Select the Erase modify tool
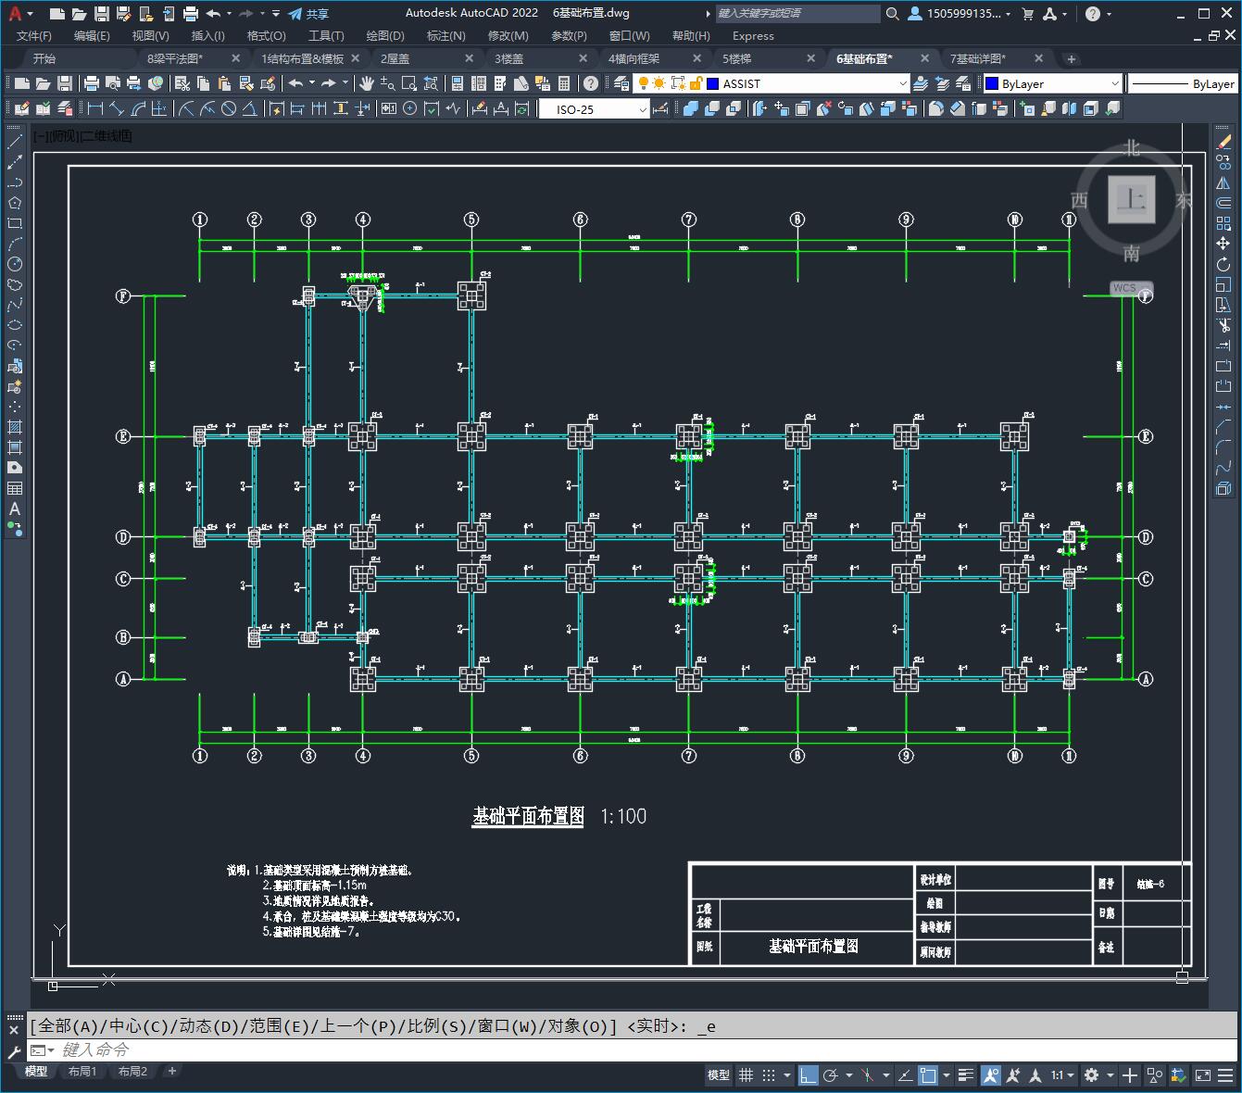This screenshot has width=1242, height=1093. (x=1223, y=142)
